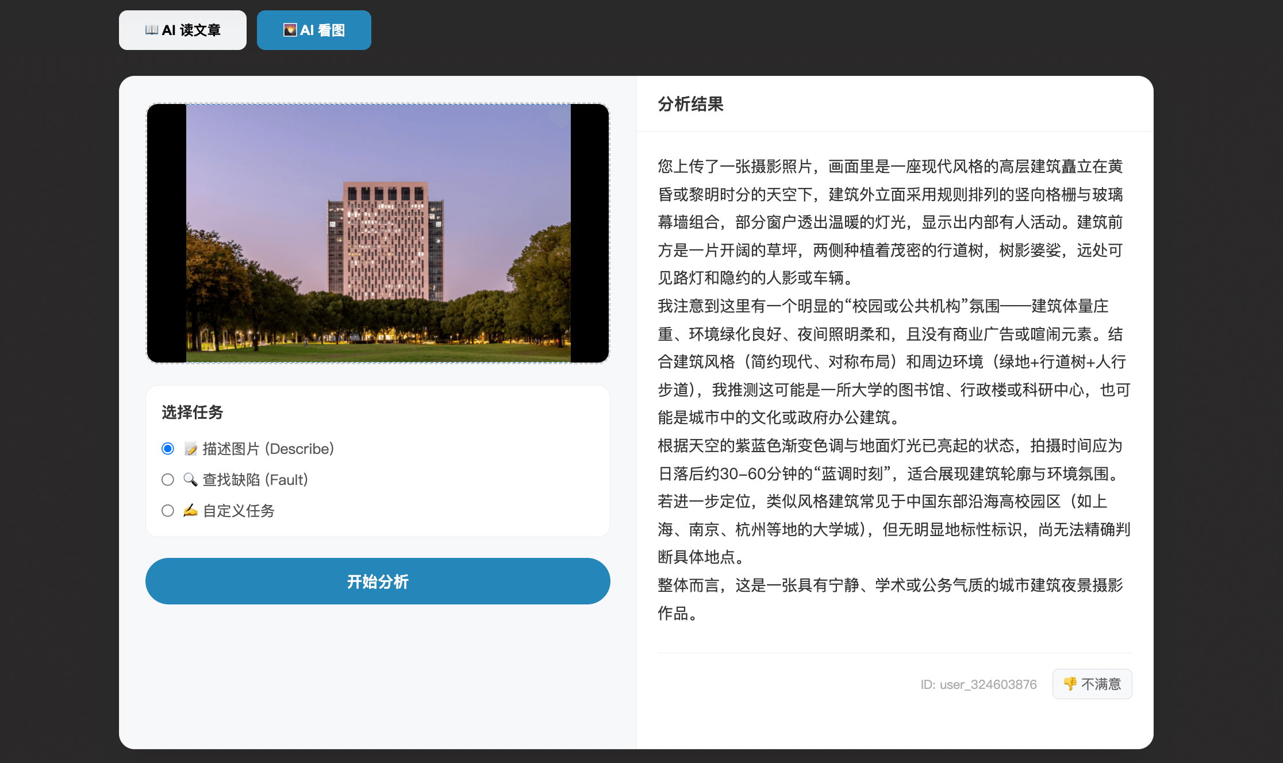Open the AI 看图 tab

coord(314,30)
